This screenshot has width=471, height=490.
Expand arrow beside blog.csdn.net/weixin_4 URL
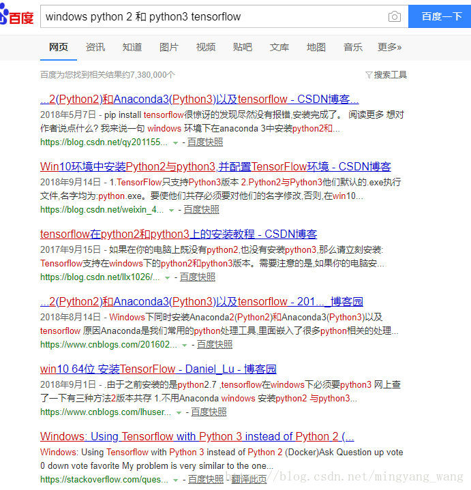(171, 211)
